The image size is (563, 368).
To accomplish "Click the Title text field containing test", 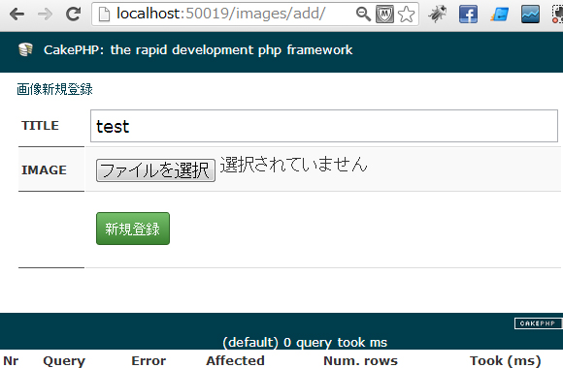I will click(324, 126).
